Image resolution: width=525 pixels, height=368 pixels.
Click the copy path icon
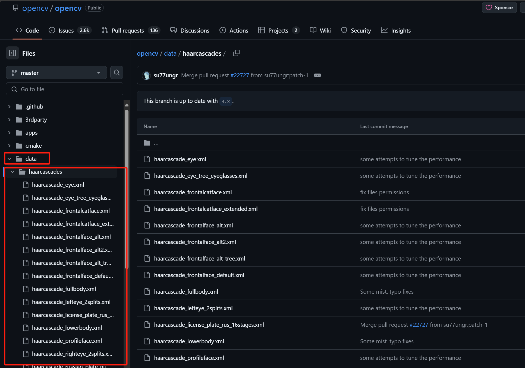pos(236,53)
